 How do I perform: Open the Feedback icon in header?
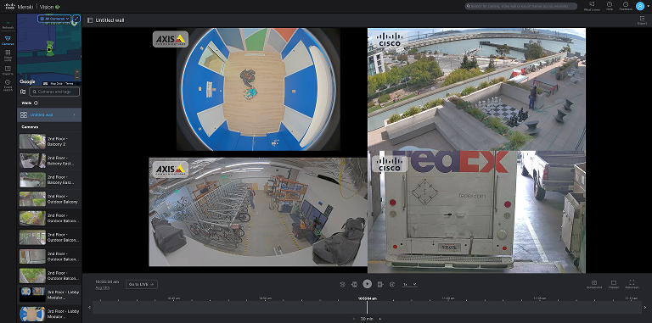[626, 6]
